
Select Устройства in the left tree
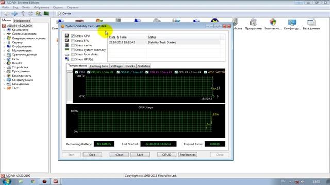click(20, 67)
